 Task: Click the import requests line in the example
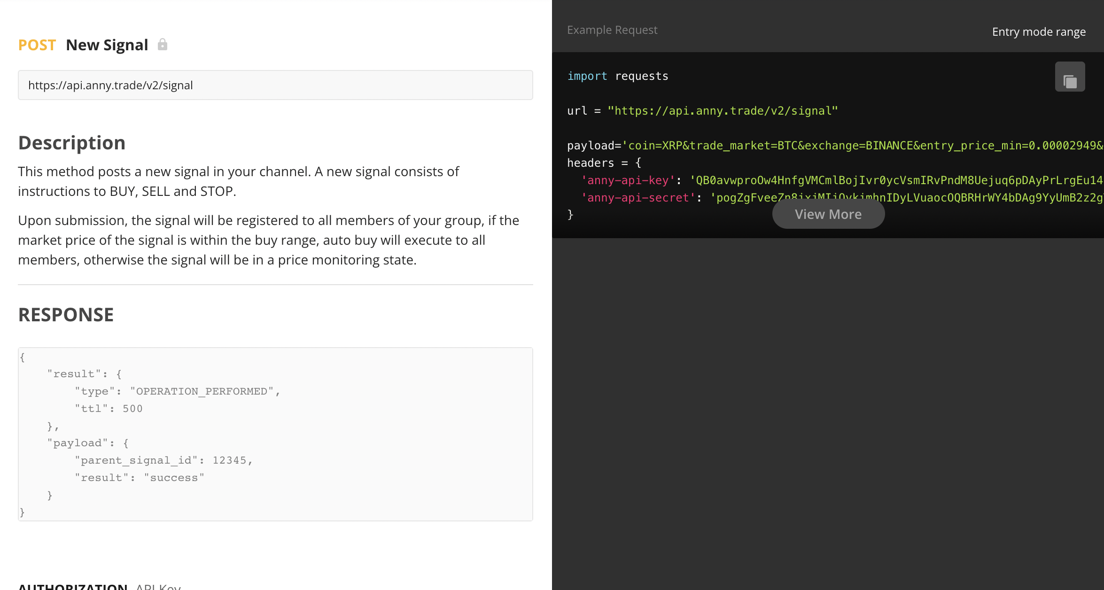[x=618, y=76]
